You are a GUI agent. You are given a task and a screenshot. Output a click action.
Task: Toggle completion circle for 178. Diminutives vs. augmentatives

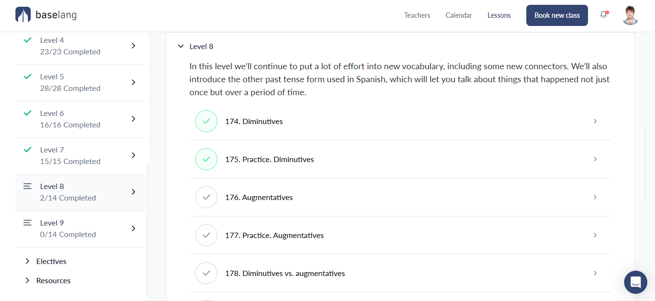[x=206, y=273]
